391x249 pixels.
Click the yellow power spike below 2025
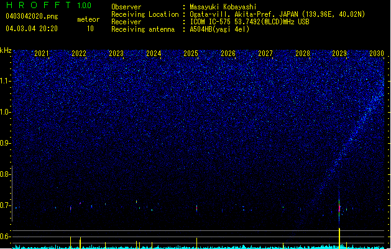coord(197,243)
